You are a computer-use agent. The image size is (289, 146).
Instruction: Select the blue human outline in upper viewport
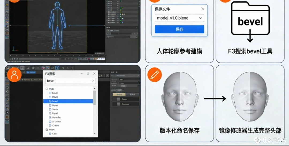57,25
